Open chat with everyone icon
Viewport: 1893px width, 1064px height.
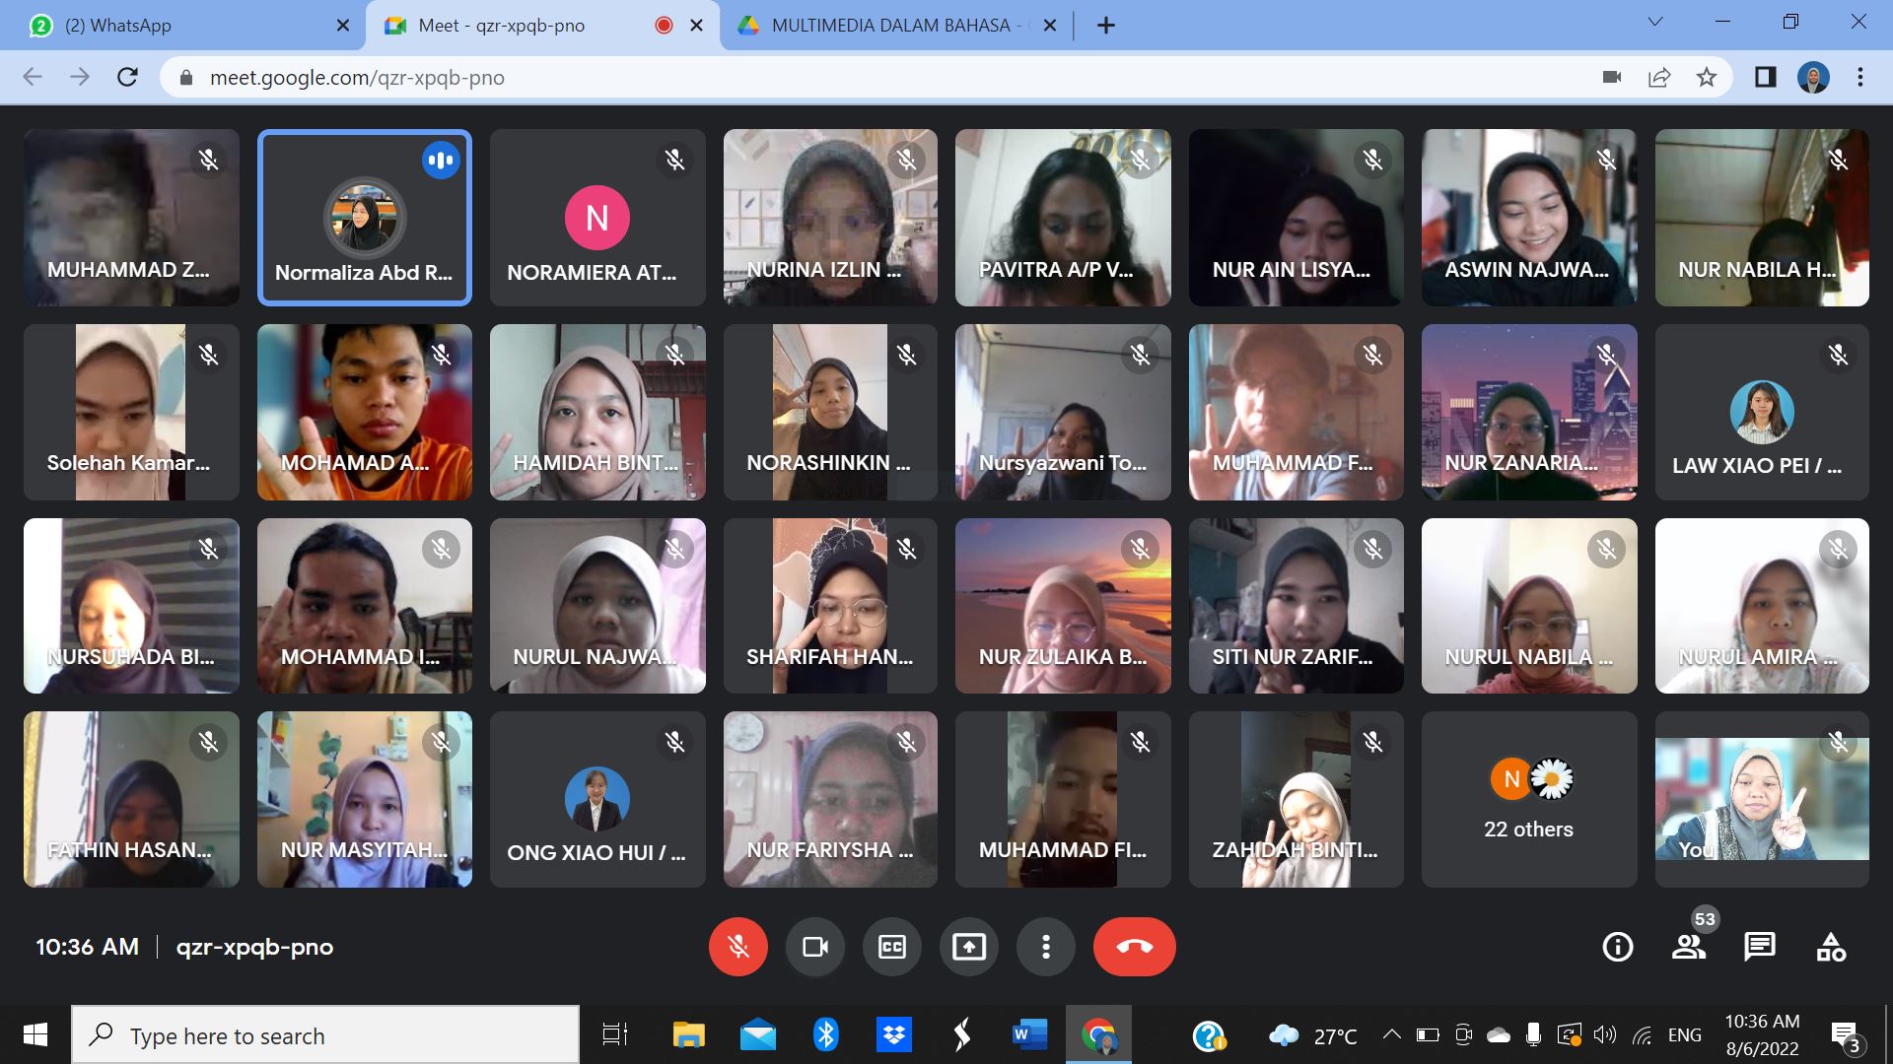[x=1759, y=947]
